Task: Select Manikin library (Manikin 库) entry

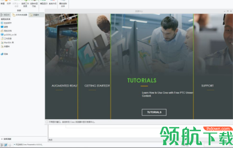Action: pyautogui.click(x=7, y=42)
